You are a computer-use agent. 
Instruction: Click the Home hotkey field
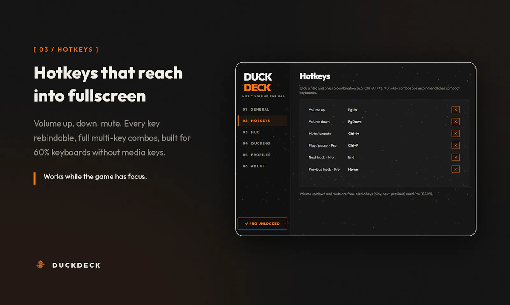coord(353,169)
